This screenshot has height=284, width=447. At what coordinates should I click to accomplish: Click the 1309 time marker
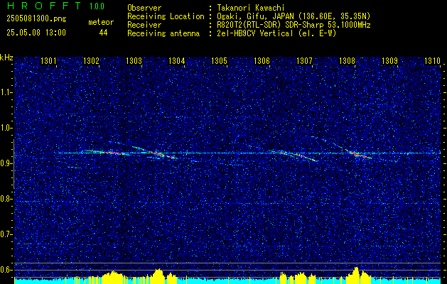[x=389, y=60]
